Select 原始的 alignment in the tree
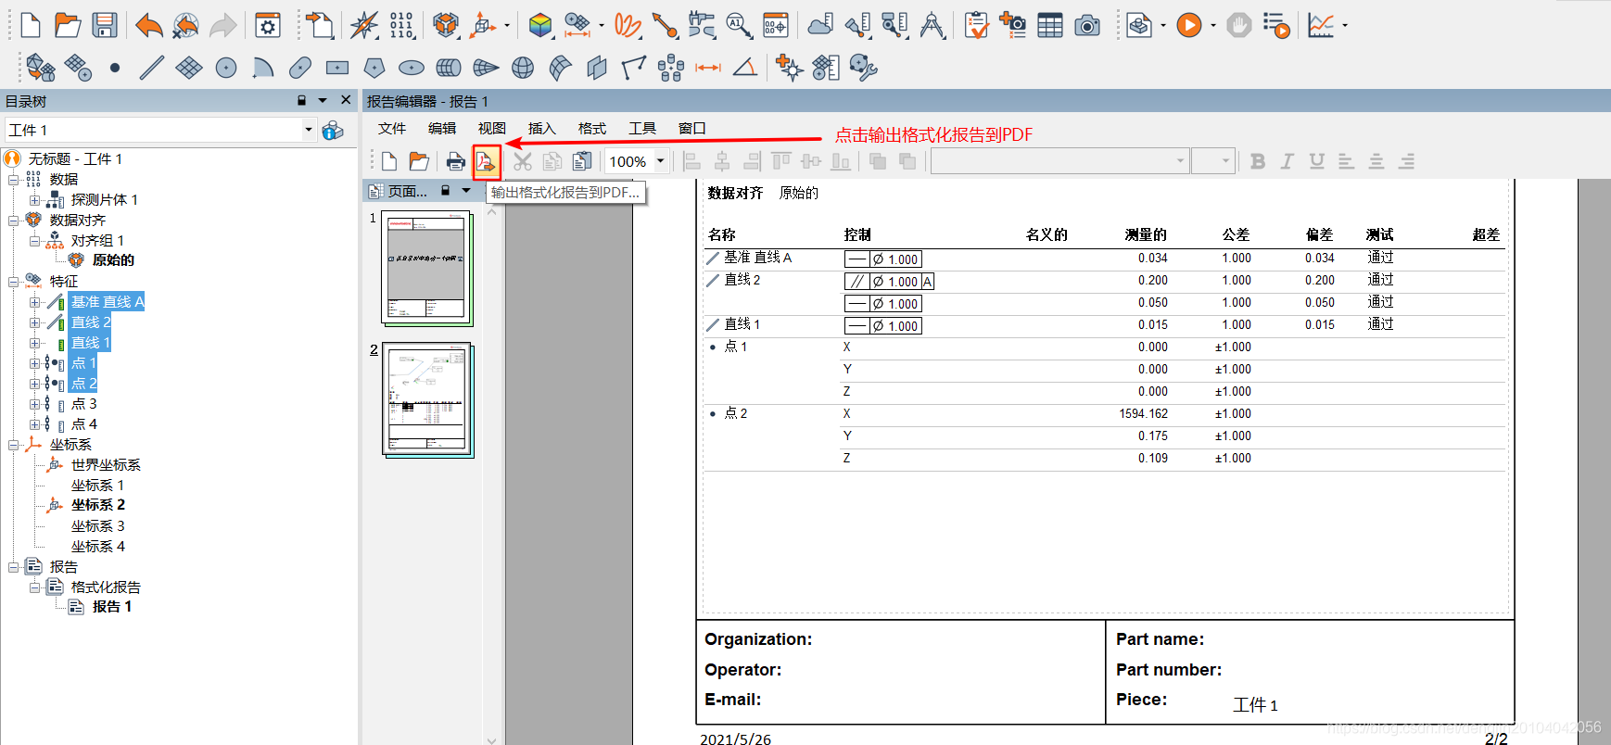Image resolution: width=1611 pixels, height=745 pixels. pyautogui.click(x=113, y=260)
